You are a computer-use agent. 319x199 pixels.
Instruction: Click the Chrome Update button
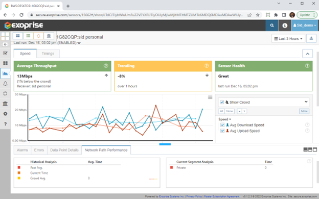tap(307, 15)
